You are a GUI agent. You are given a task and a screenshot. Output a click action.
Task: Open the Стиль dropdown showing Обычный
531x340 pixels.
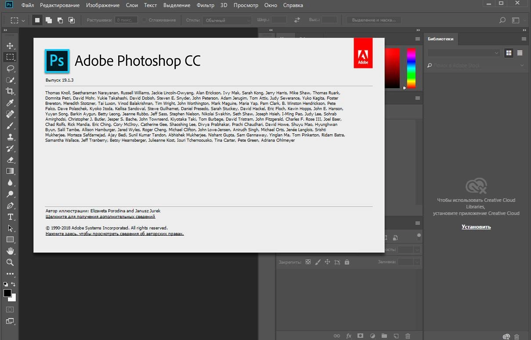click(x=227, y=20)
